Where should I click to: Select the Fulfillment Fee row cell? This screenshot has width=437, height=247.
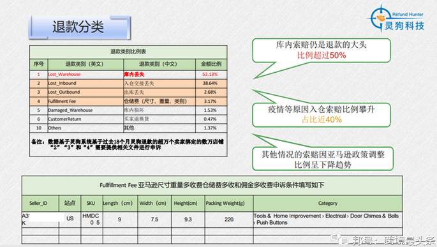coord(85,101)
